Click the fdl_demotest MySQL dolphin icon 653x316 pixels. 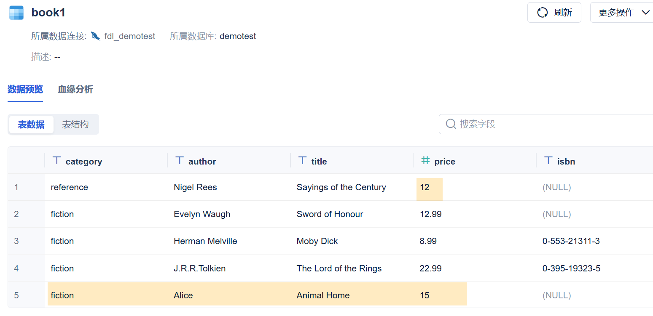point(96,36)
